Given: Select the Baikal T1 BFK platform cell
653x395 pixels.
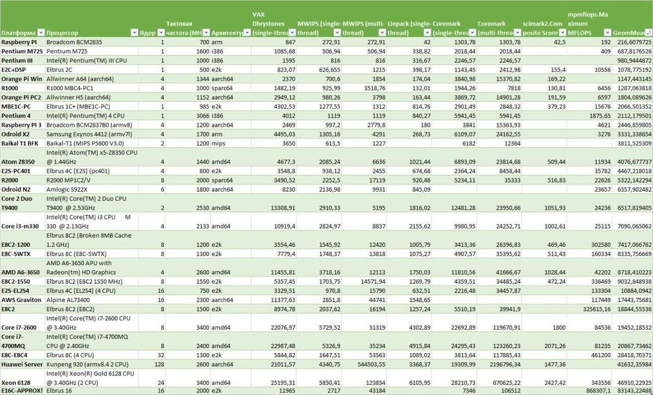Looking at the screenshot, I should tap(22, 143).
